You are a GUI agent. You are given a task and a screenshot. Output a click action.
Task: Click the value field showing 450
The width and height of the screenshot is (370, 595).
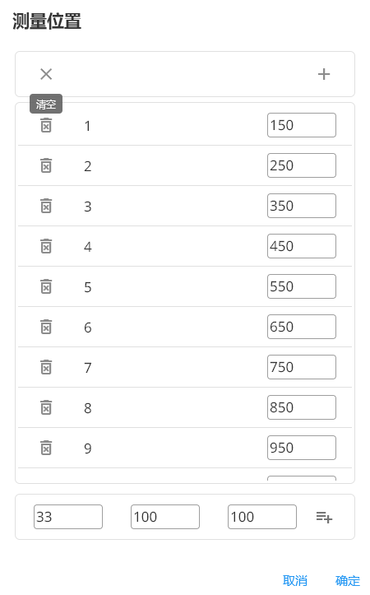tap(302, 246)
